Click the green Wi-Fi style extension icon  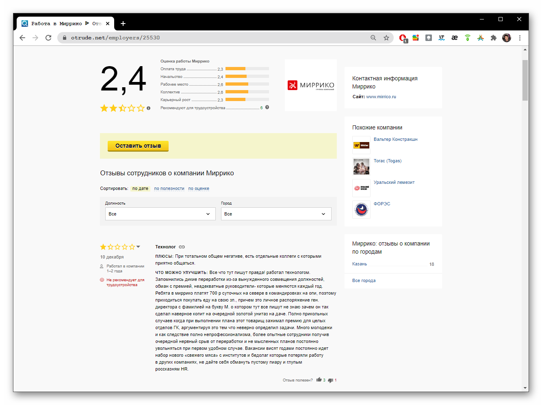(468, 38)
